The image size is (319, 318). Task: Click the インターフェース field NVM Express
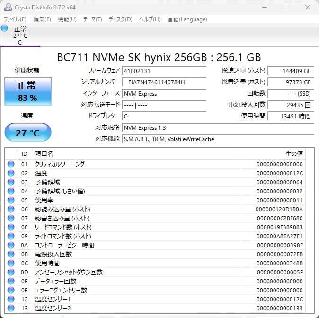(x=164, y=94)
